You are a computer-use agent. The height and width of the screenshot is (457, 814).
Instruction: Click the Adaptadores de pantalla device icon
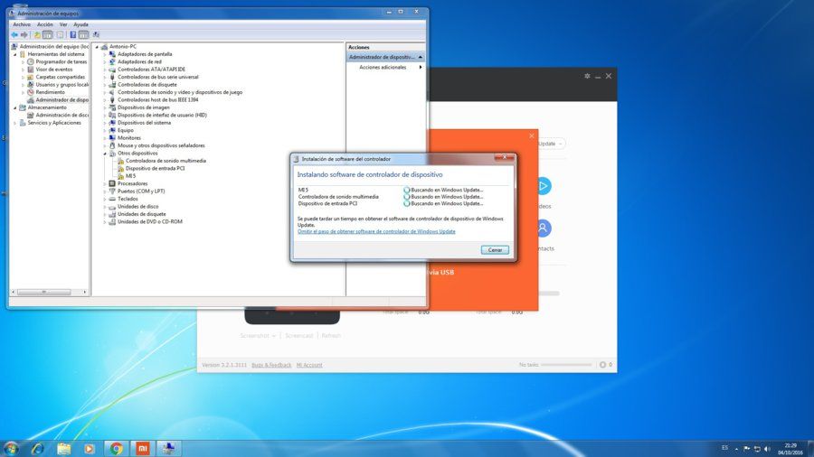pos(112,54)
